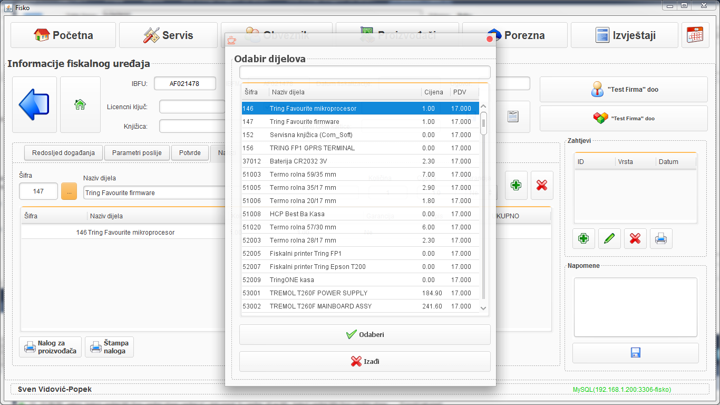Open the calendar icon in top toolbar
The image size is (720, 405).
pos(695,35)
